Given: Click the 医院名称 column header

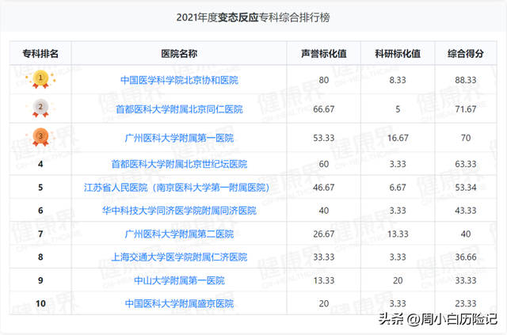Looking at the screenshot, I should tap(179, 53).
